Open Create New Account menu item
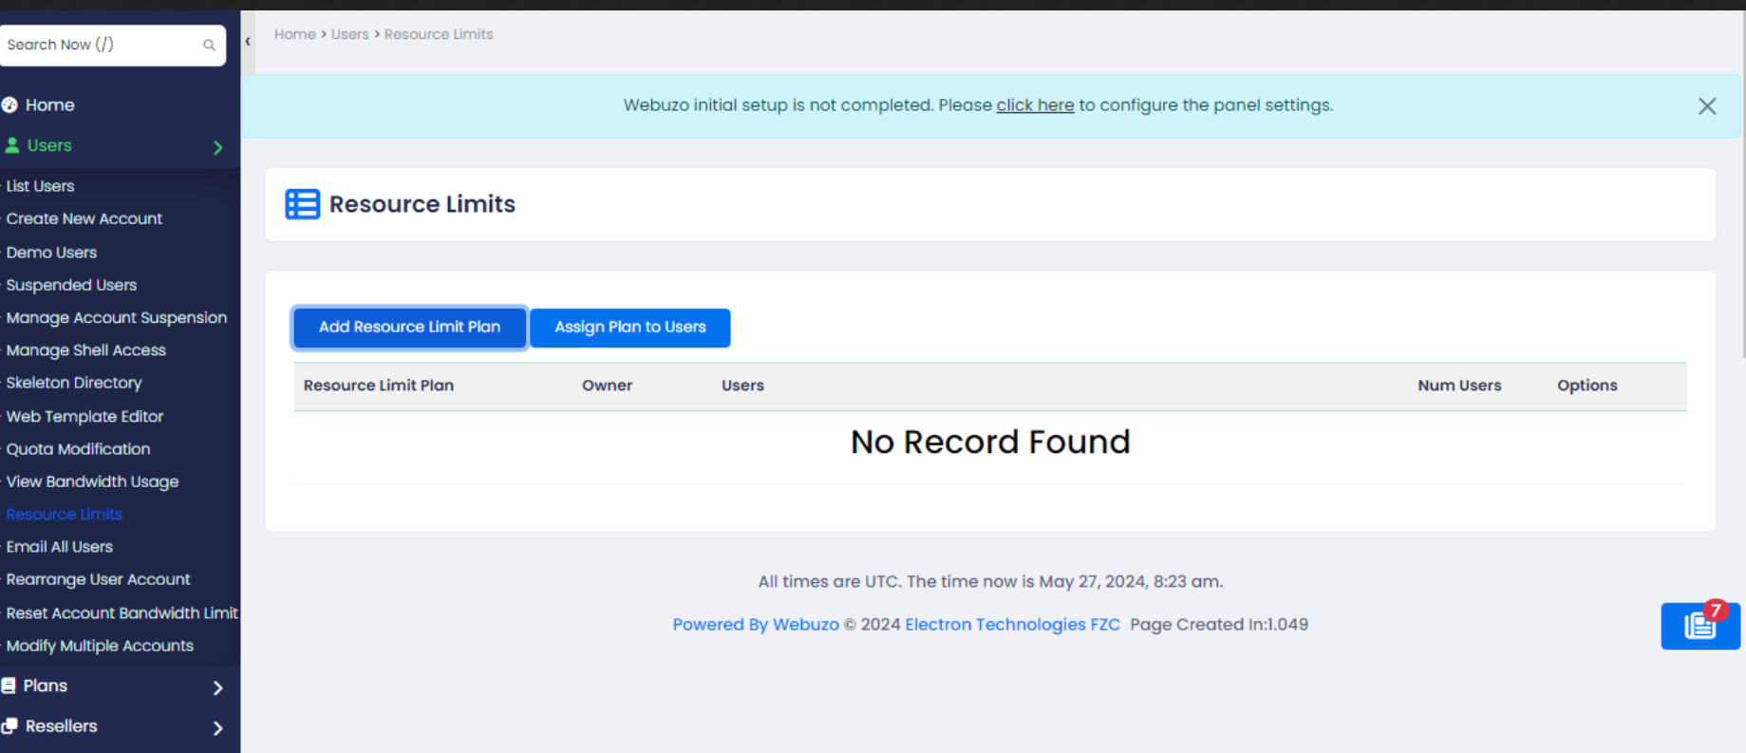1746x753 pixels. (x=84, y=218)
